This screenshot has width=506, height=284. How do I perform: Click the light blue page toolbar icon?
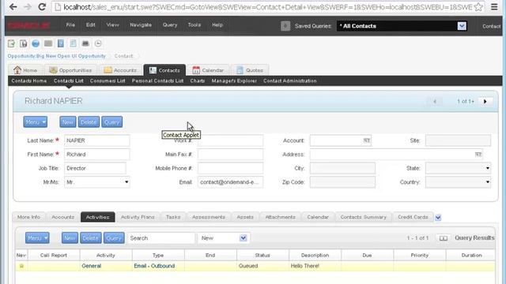tap(74, 43)
